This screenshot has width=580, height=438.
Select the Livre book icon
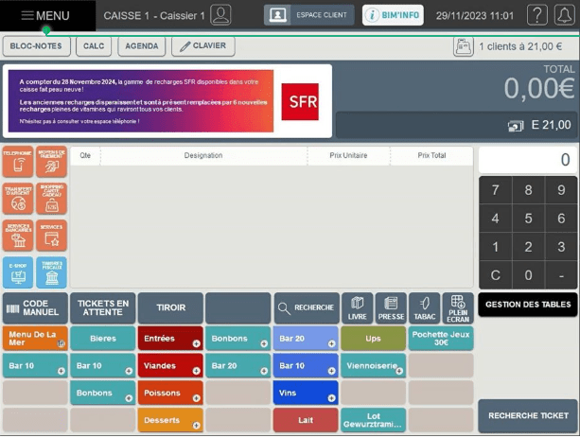click(x=358, y=308)
